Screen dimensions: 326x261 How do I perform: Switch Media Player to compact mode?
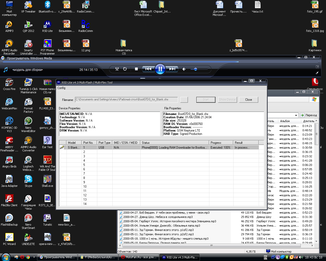click(x=317, y=73)
